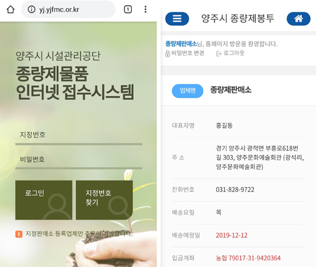Tap the blue home button in header
This screenshot has height=267, width=320.
coord(298,19)
